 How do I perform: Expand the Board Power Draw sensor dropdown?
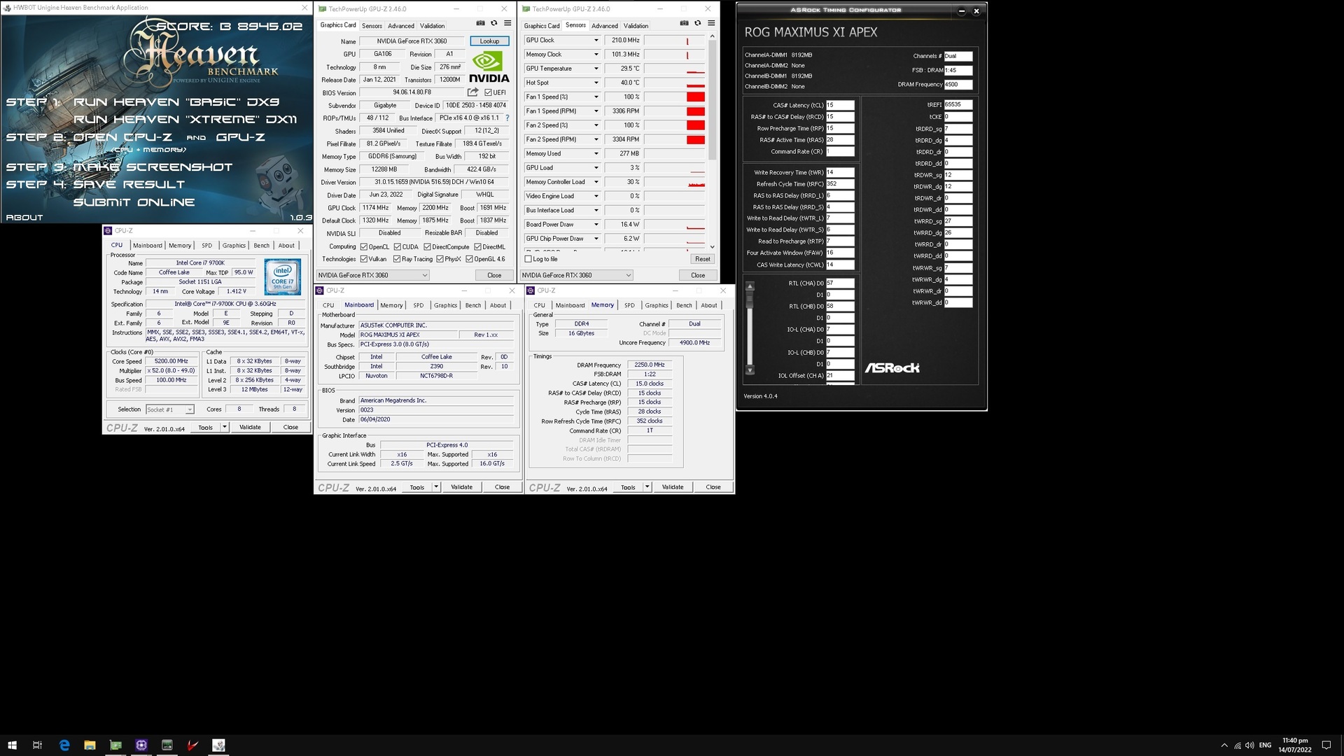point(596,225)
